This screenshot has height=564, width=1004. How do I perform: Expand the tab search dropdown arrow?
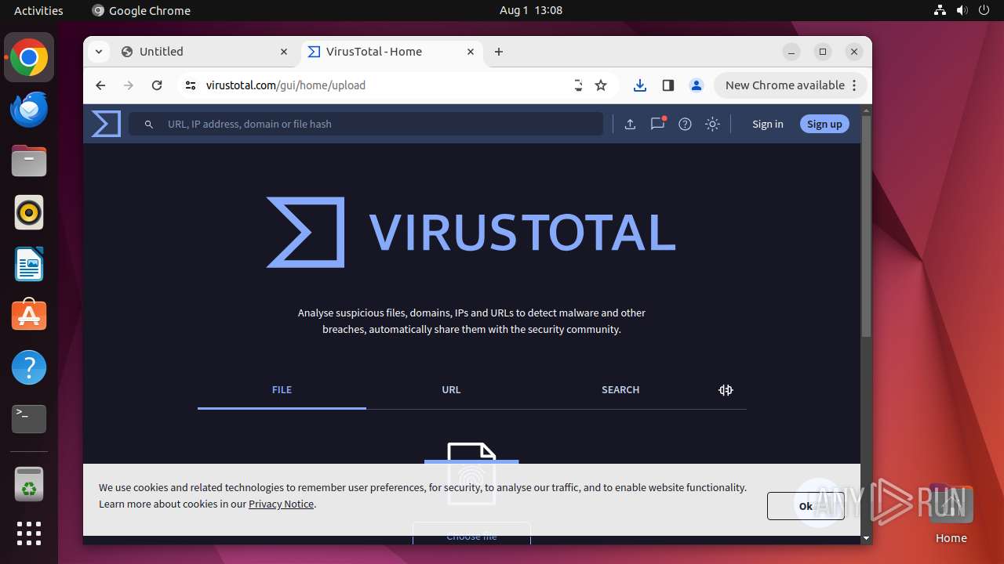click(x=98, y=52)
